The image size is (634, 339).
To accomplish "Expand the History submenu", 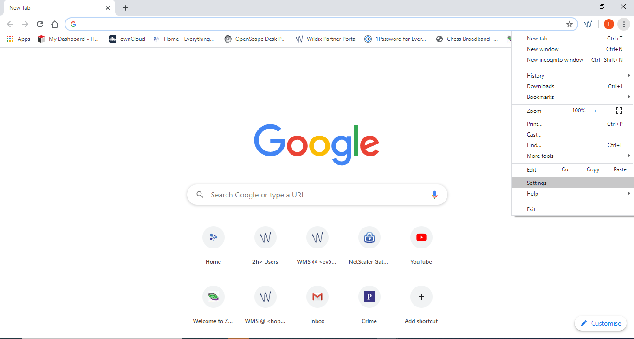I will click(573, 76).
